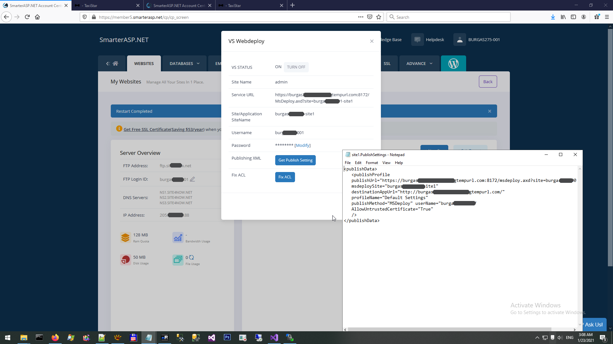
Task: Click the Modify password link
Action: 302,146
